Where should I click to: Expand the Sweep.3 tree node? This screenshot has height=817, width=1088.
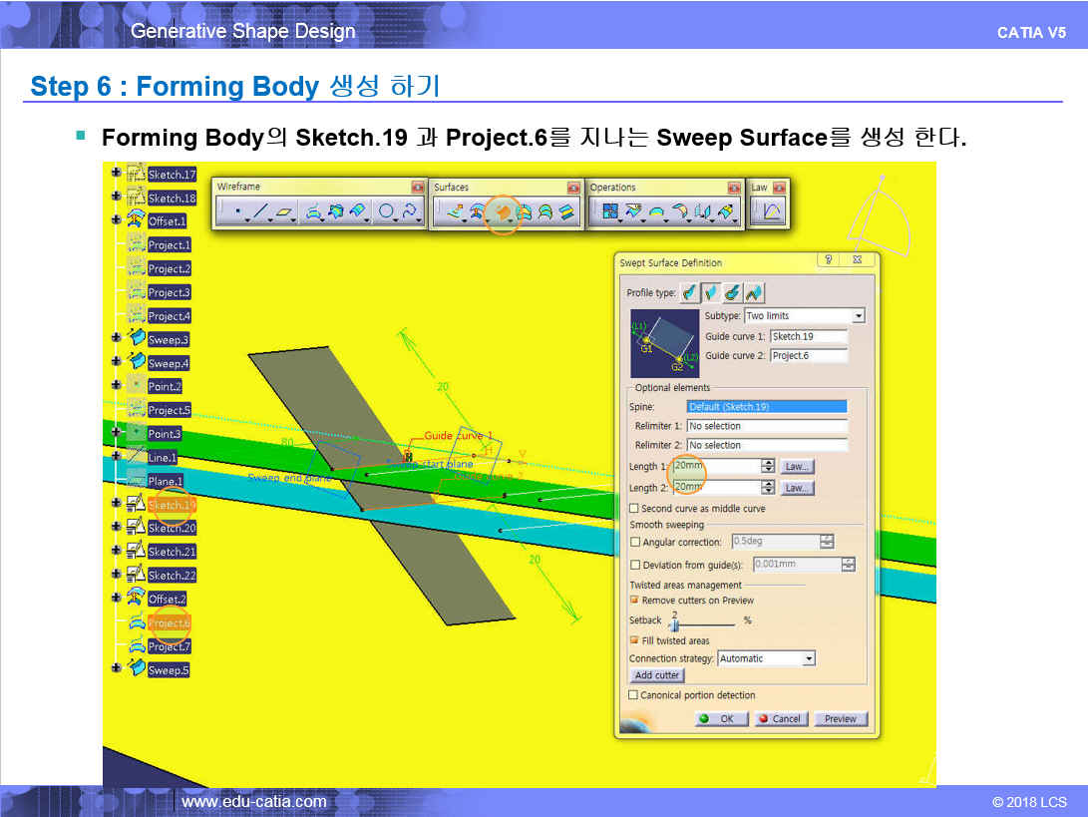[117, 339]
